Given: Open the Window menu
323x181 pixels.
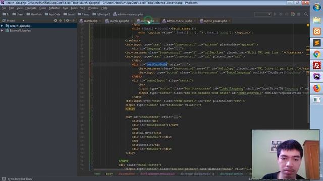Looking at the screenshot, I should [x=93, y=8].
